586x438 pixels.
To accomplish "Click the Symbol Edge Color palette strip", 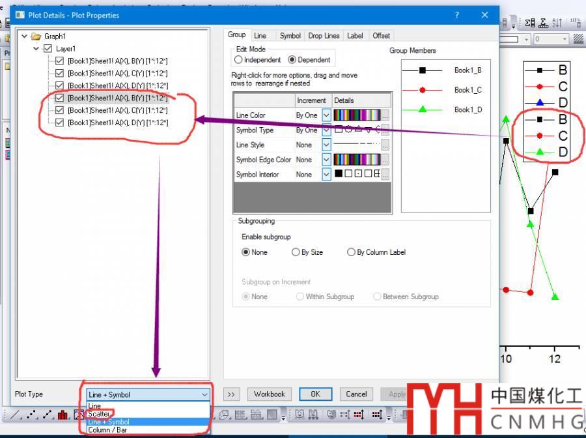I will click(x=357, y=160).
